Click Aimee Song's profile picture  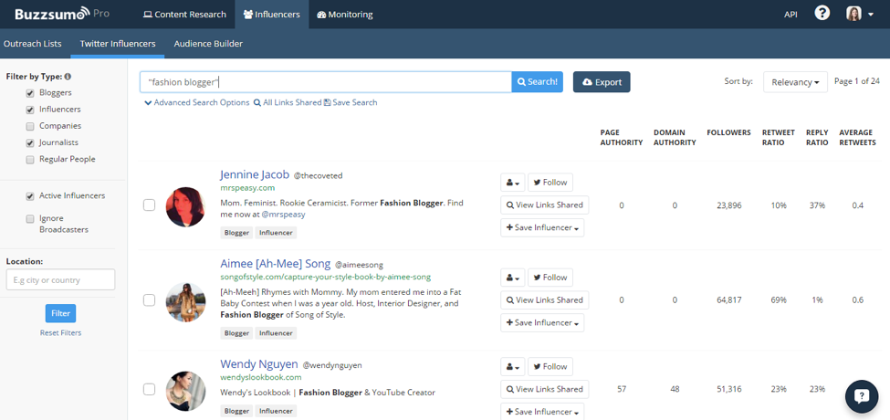(x=185, y=302)
